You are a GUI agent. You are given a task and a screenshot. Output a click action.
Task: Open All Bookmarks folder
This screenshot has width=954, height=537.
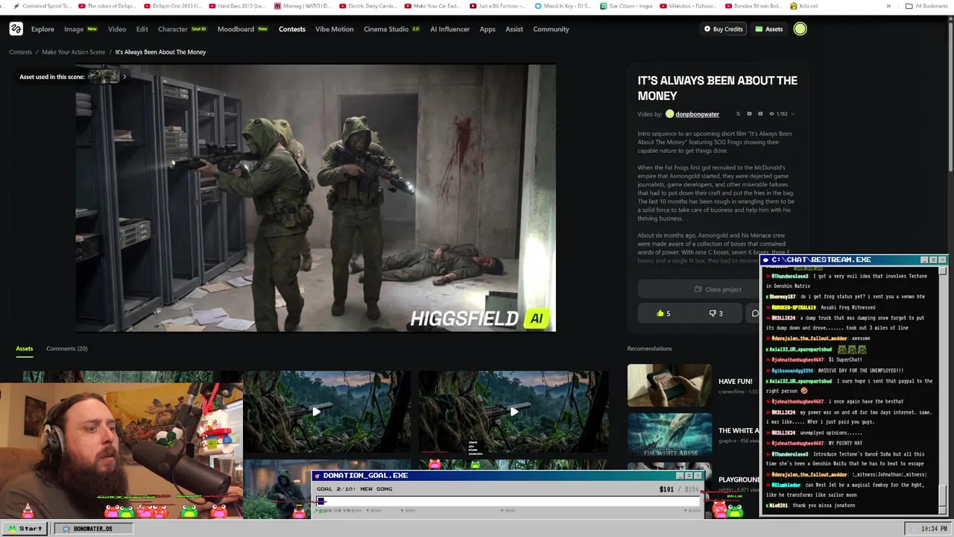[926, 6]
